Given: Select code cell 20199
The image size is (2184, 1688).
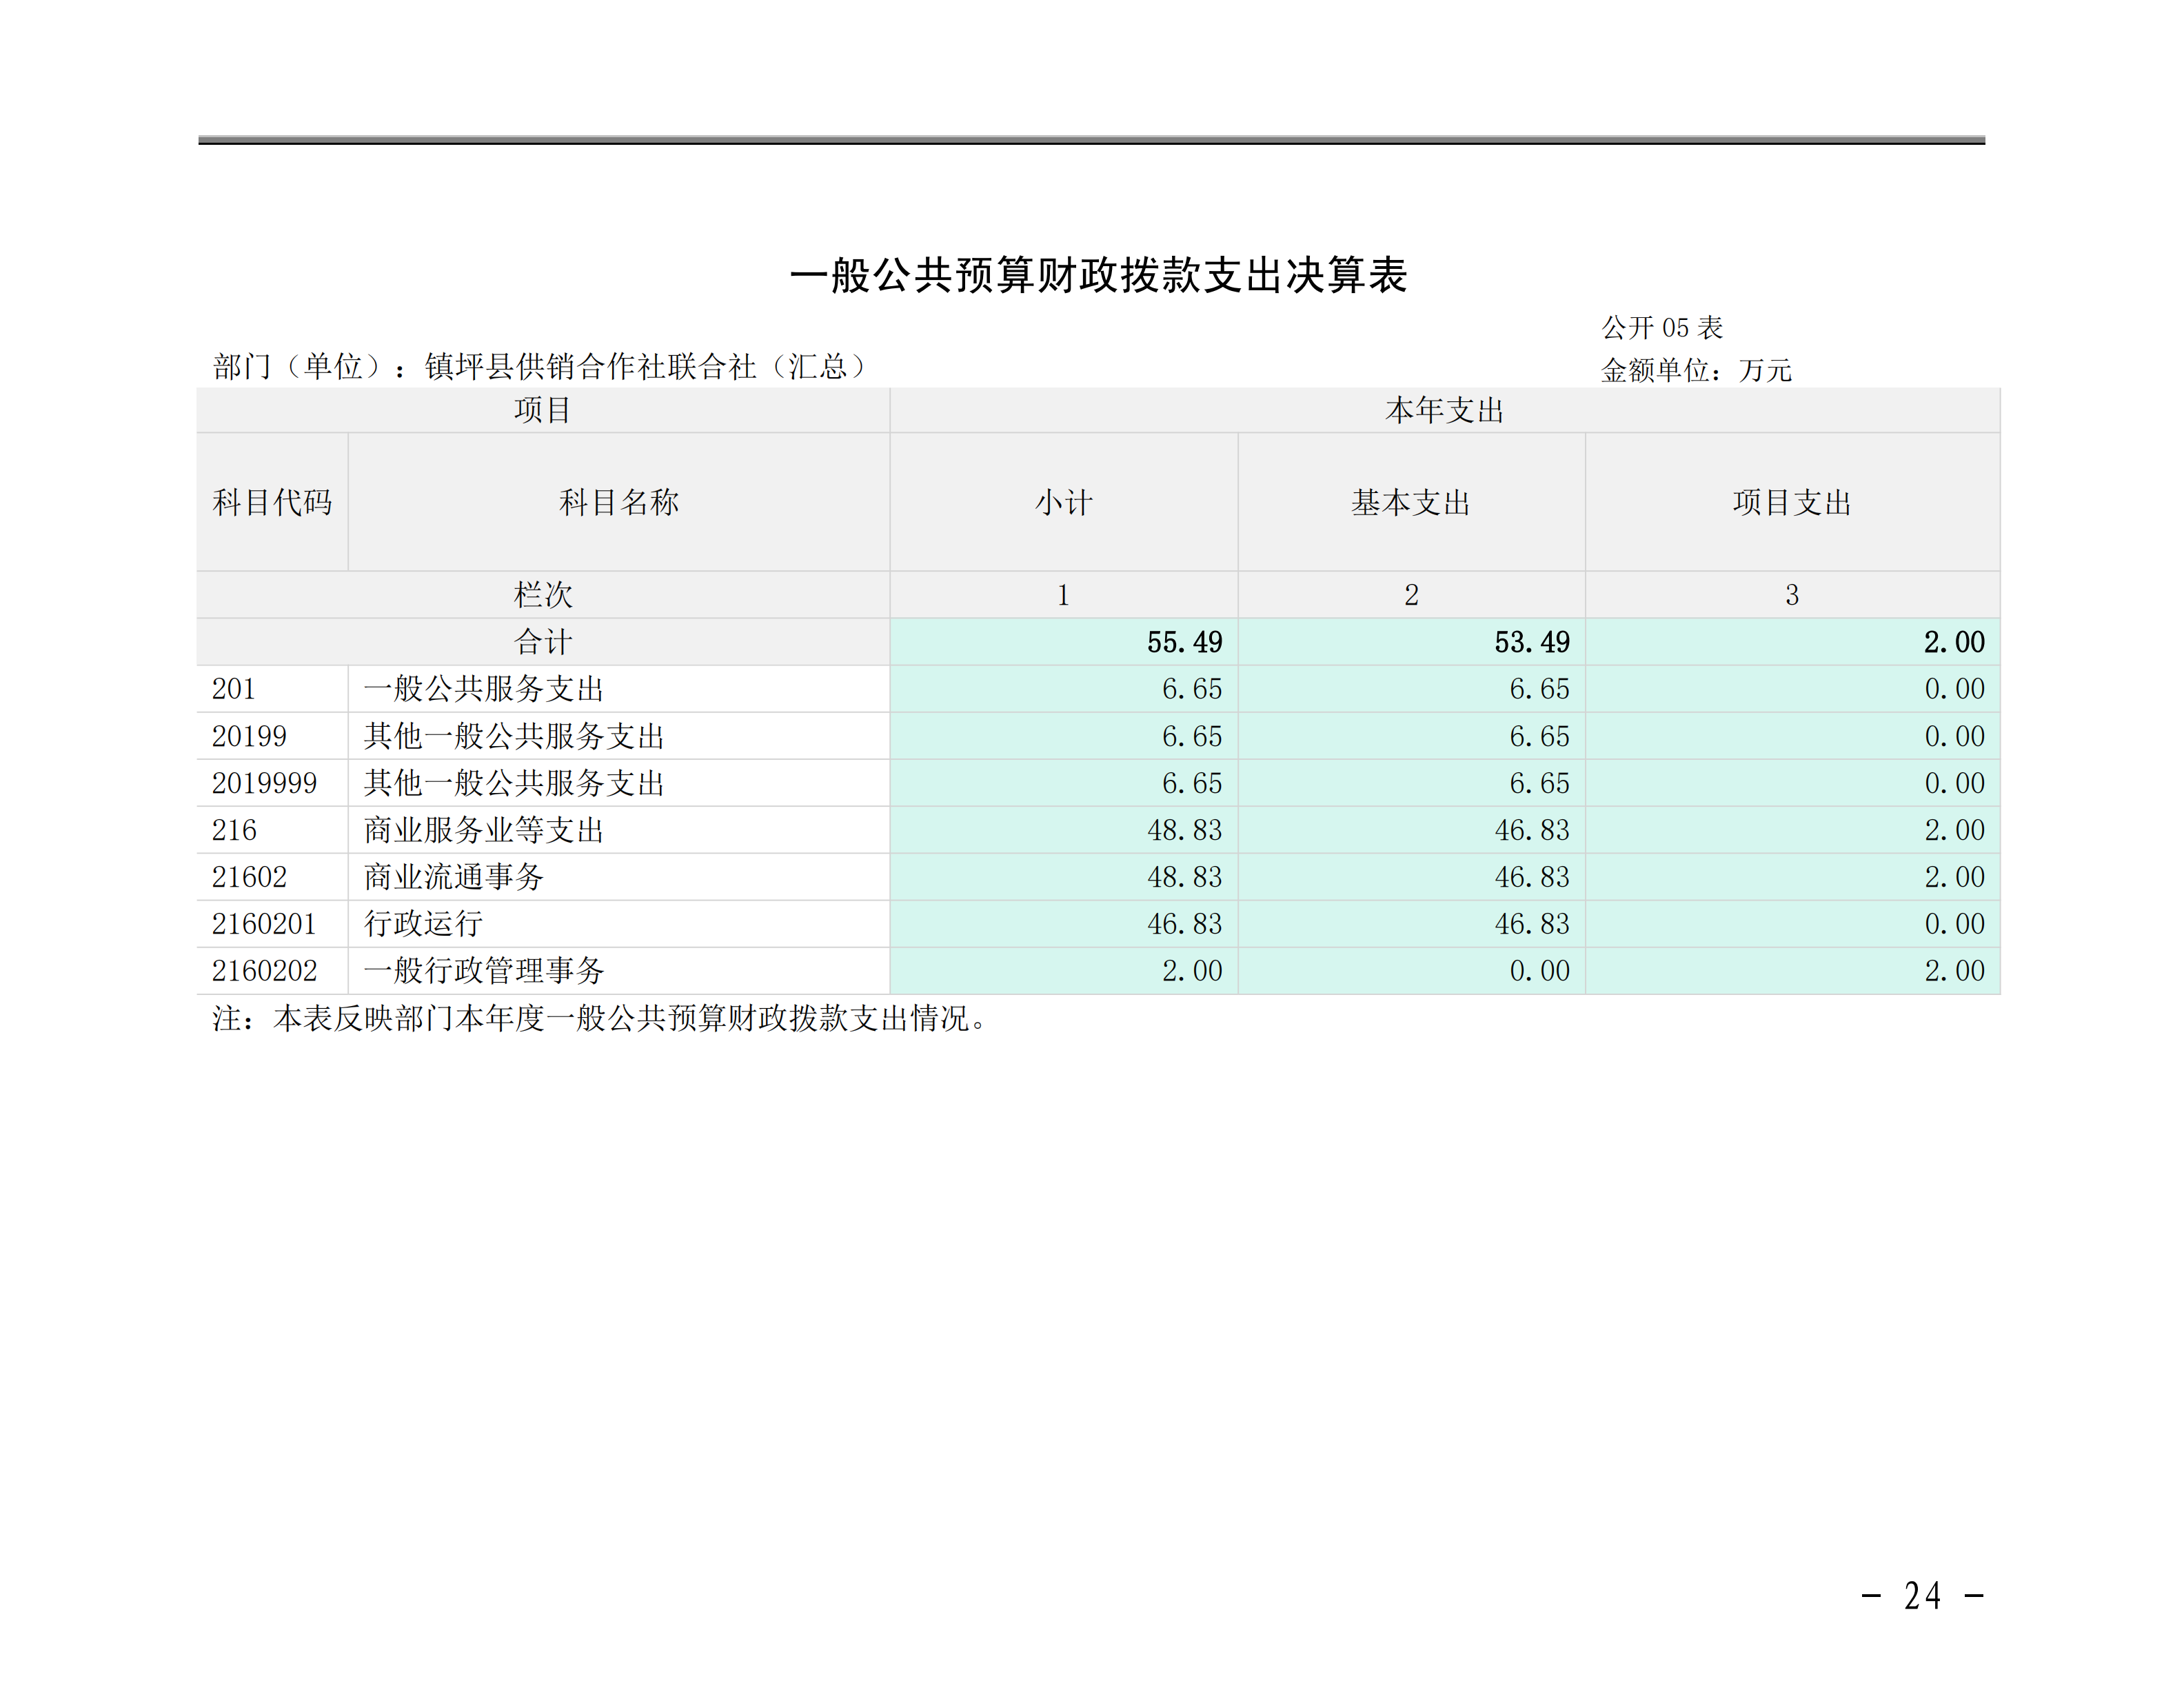Looking at the screenshot, I should [272, 736].
